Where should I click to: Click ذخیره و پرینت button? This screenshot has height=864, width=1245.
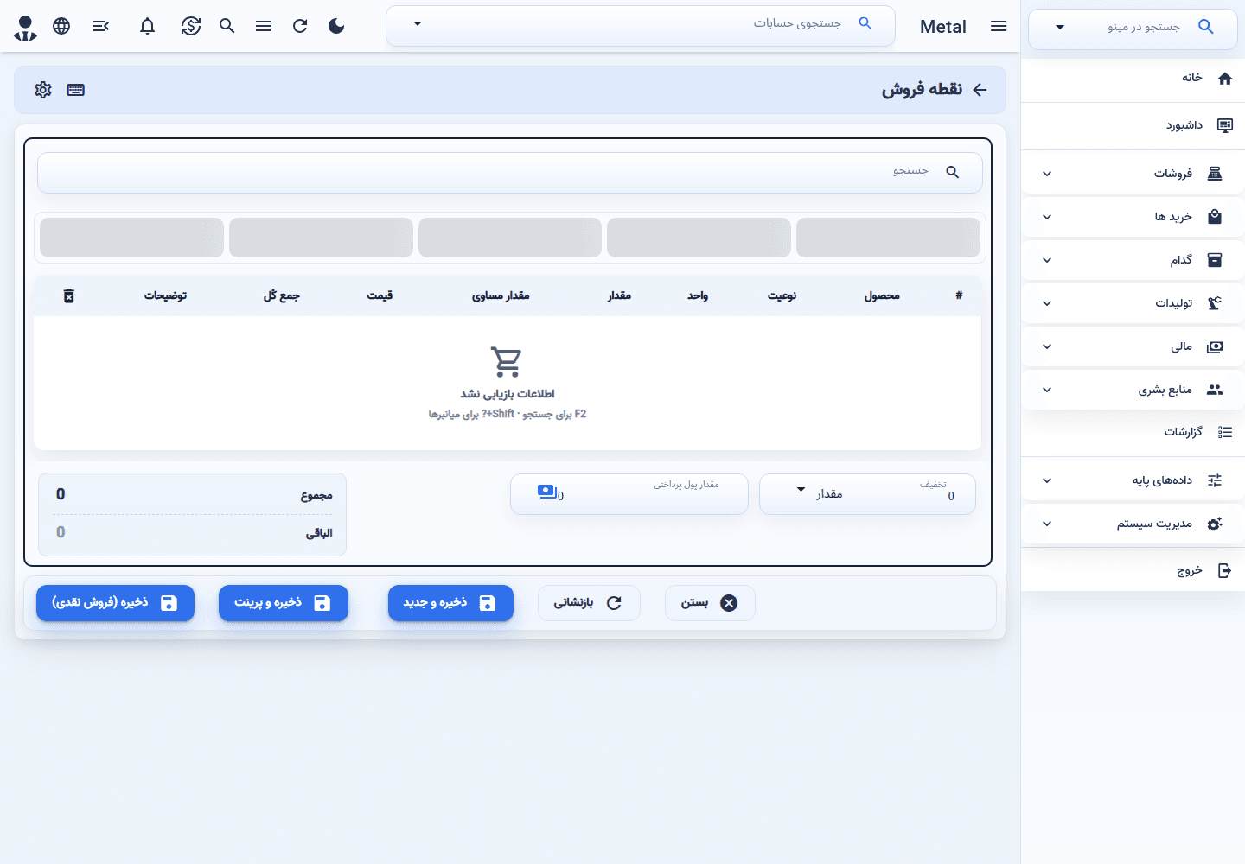(284, 603)
